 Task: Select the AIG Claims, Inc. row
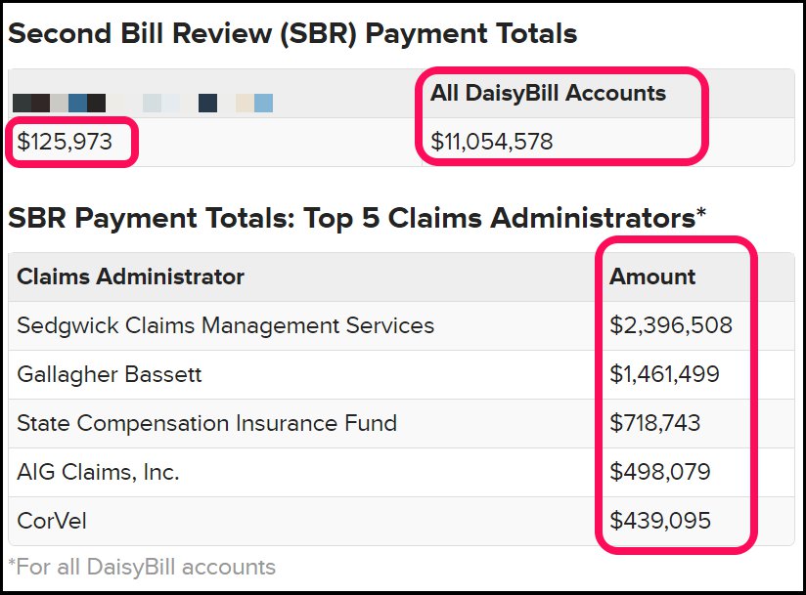pos(401,472)
